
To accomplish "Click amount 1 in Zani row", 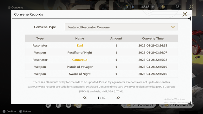I will 116,46.
